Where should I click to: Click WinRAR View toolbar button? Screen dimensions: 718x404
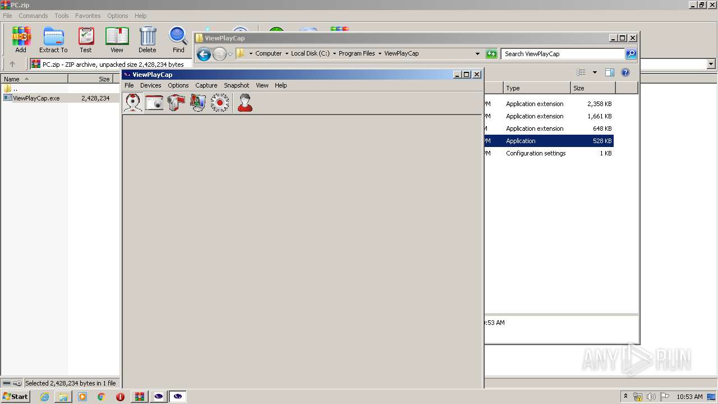coord(117,40)
